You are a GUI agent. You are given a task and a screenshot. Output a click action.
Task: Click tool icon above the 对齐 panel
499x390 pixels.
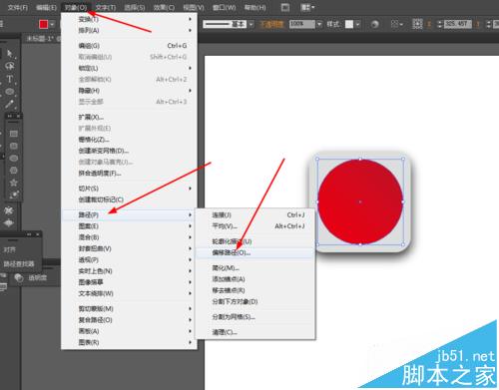pos(9,223)
